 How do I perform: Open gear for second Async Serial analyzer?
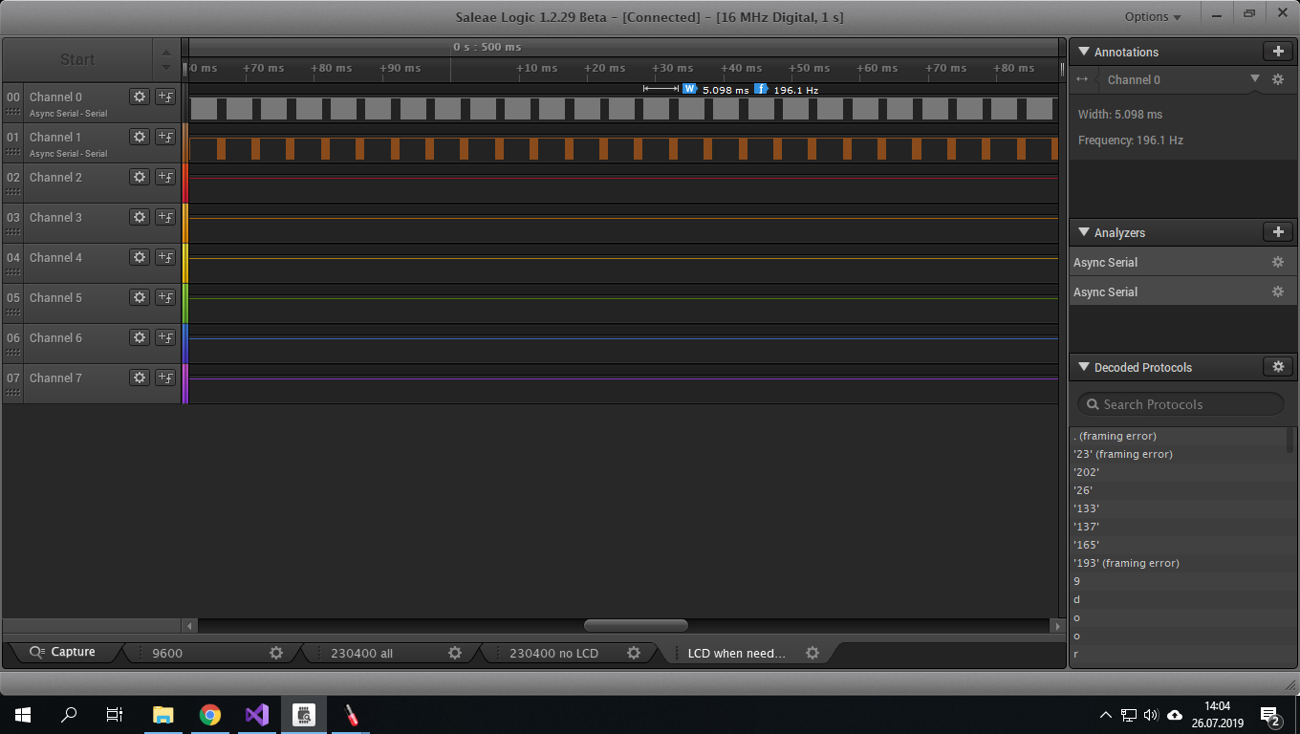(x=1277, y=291)
